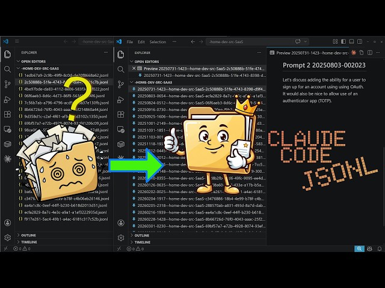
Task: Open remote window indicator in right status bar
Action: (x=119, y=248)
